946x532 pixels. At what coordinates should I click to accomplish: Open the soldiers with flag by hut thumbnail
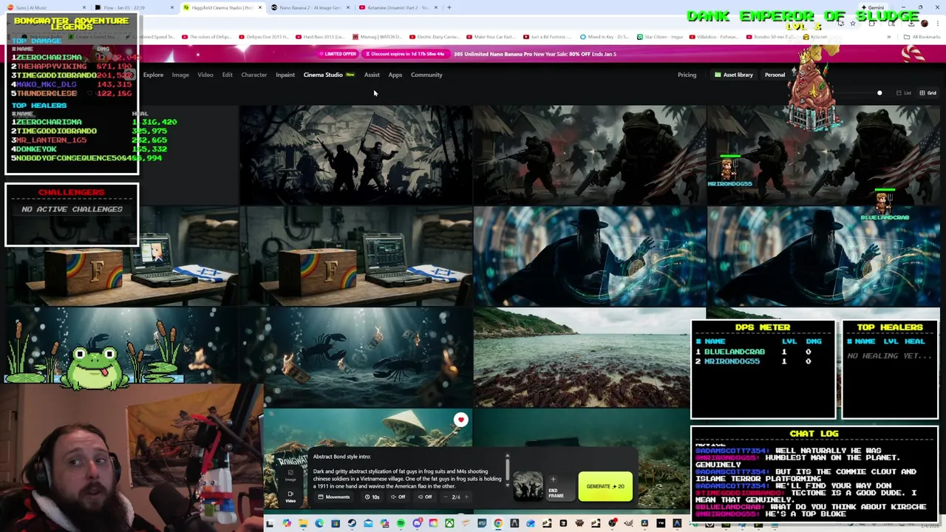coord(355,154)
